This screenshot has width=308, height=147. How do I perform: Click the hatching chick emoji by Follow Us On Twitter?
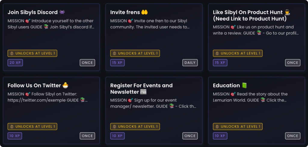tap(65, 85)
